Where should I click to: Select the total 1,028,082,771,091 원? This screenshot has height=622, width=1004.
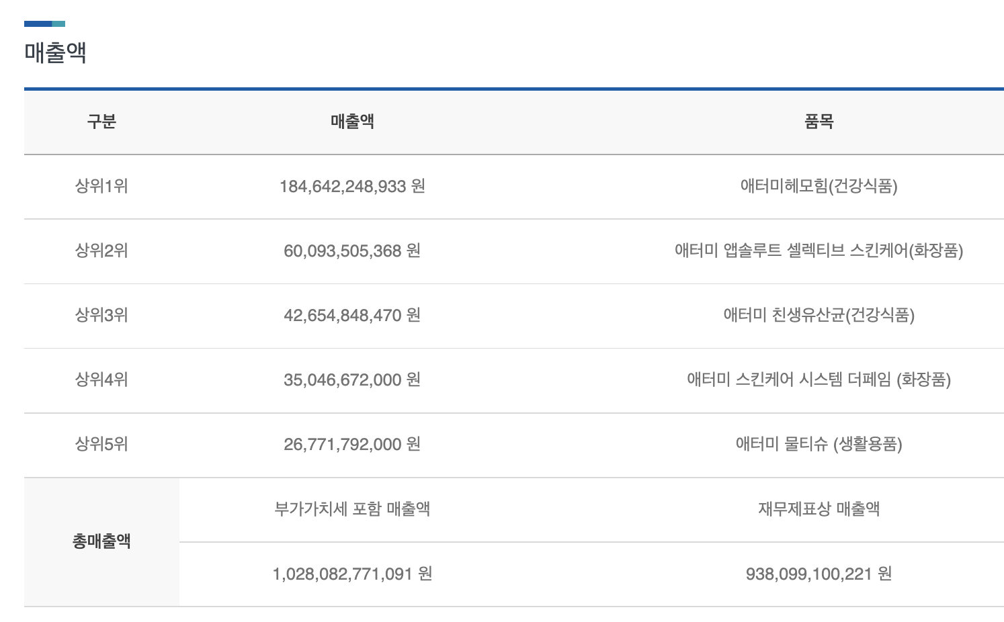coord(352,574)
